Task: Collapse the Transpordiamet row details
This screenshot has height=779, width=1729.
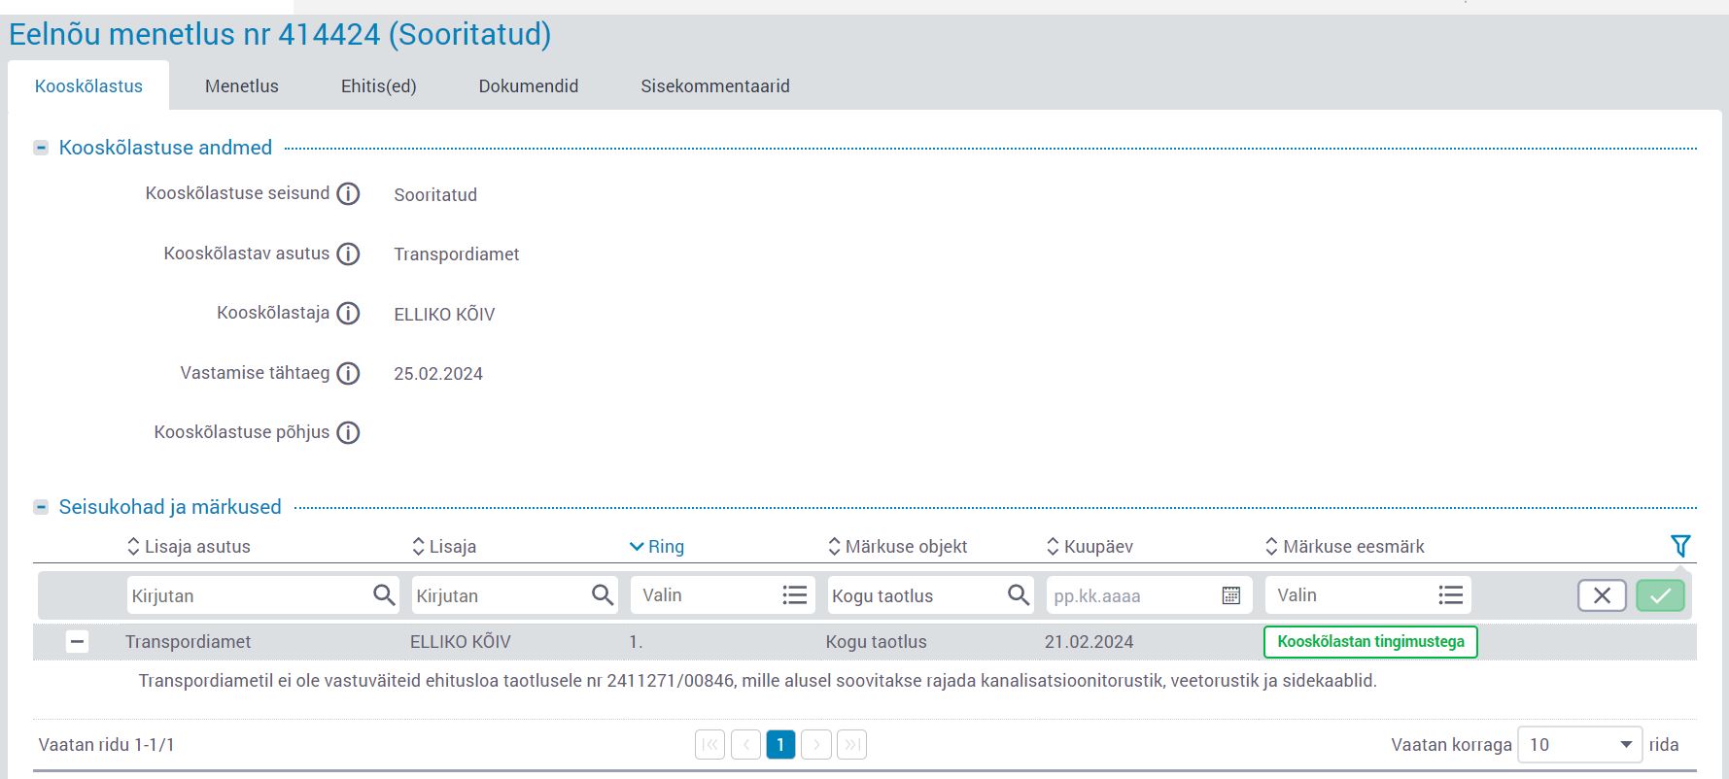Action: point(77,641)
